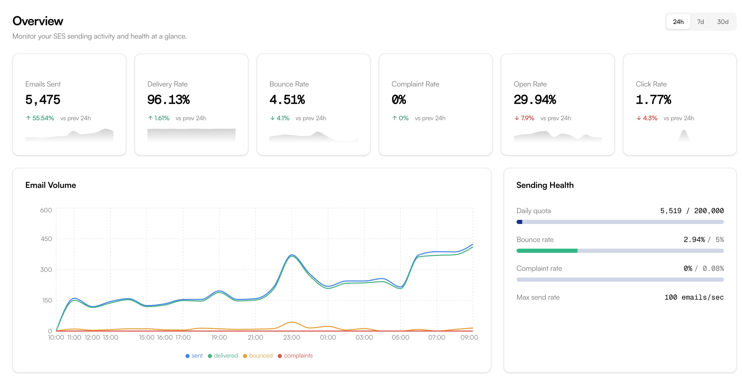The image size is (742, 381).
Task: Click the Emails Sent sparkline chart
Action: pos(69,135)
